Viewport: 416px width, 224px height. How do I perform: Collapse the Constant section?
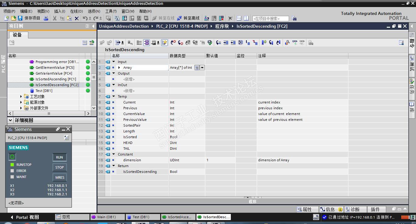tap(114, 154)
